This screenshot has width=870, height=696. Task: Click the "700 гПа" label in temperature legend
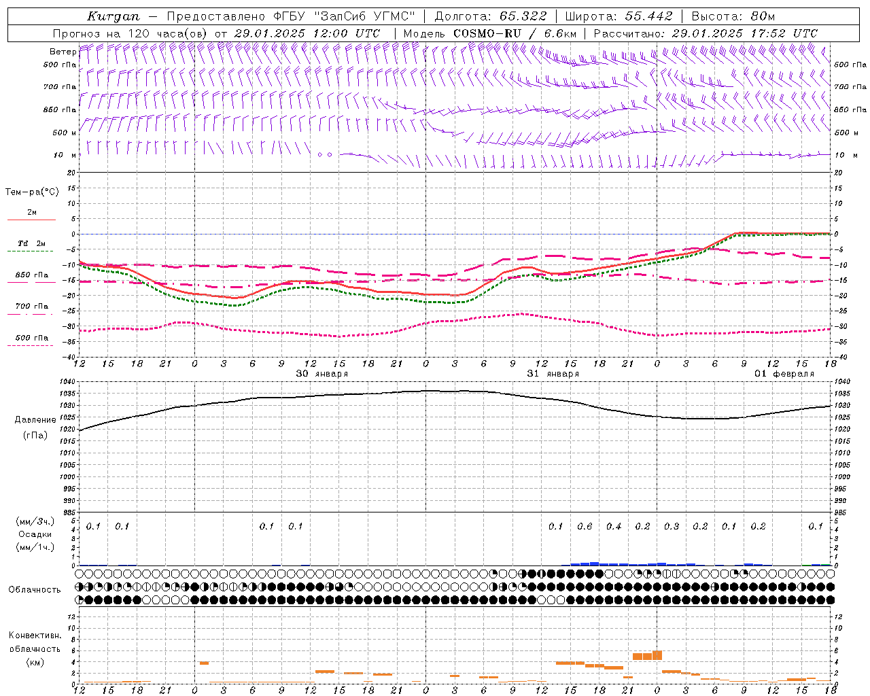[x=32, y=307]
